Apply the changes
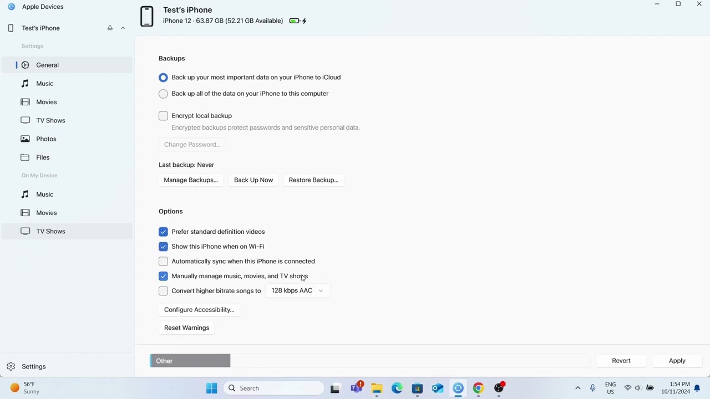 pos(677,361)
